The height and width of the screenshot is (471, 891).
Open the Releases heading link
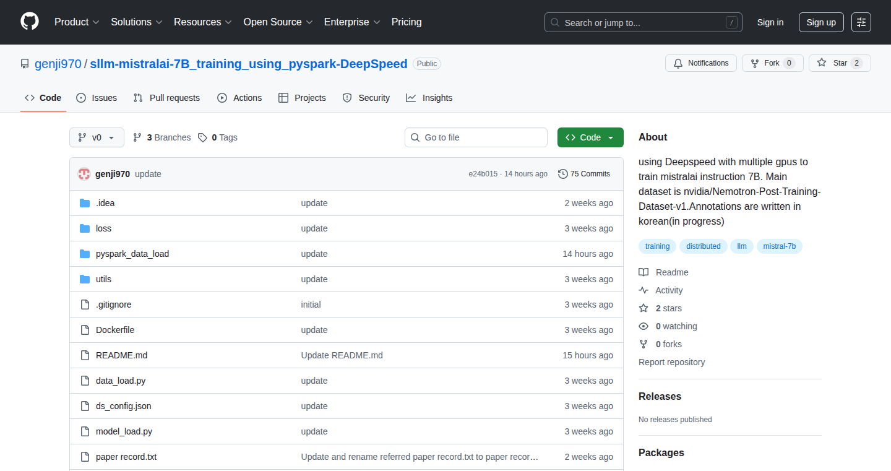660,396
